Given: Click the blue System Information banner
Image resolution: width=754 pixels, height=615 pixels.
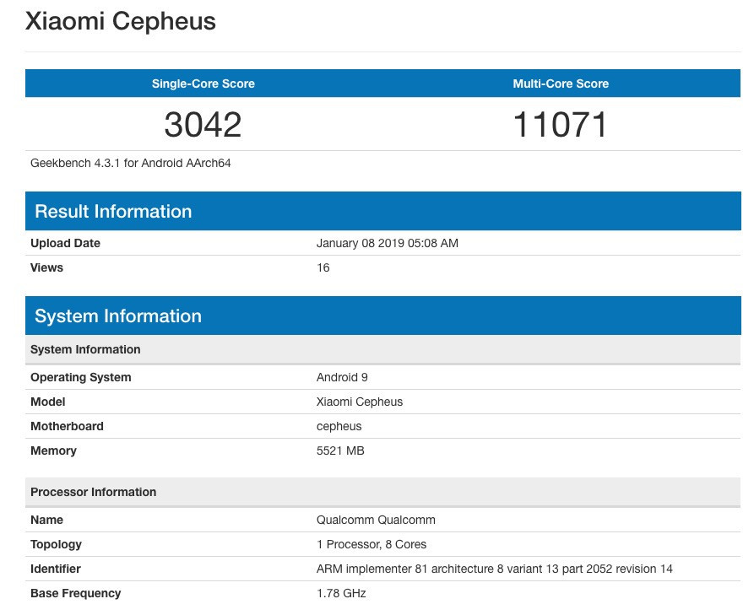Looking at the screenshot, I should 382,316.
